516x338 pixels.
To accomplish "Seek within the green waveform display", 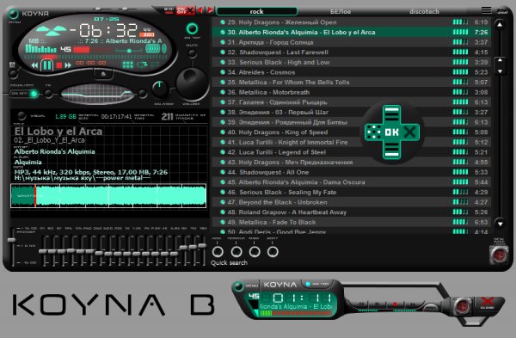I will [108, 196].
